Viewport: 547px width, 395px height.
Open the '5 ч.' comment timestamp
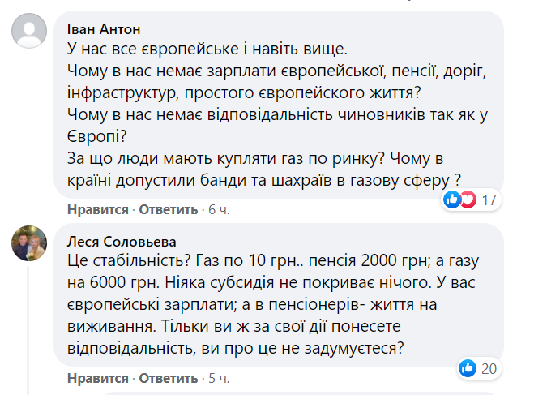tap(219, 379)
